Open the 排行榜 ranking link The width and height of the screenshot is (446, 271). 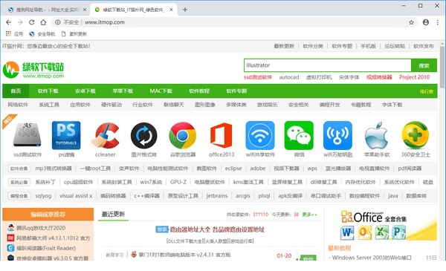(x=427, y=91)
